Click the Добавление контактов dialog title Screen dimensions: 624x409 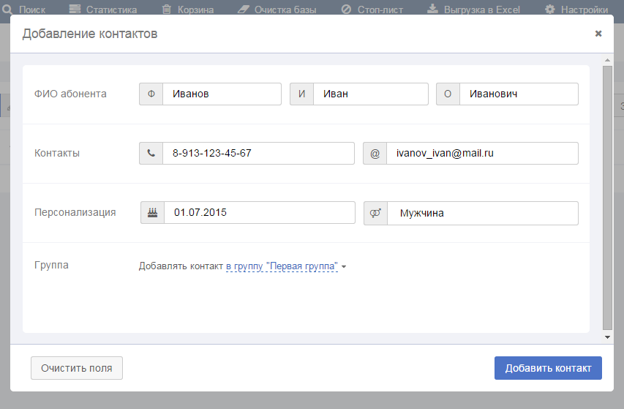pos(90,34)
